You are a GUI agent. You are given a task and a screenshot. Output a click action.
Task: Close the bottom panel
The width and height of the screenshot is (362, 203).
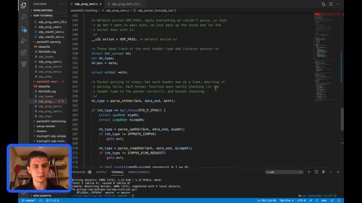[x=338, y=172]
